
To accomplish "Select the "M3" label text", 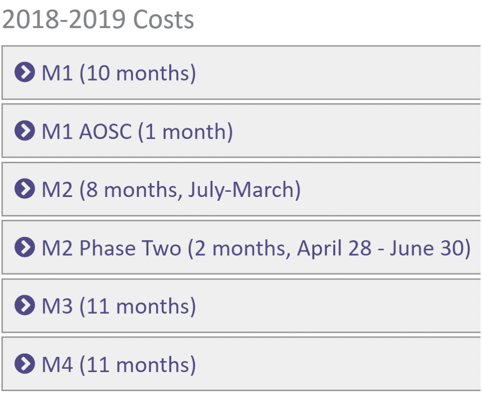I will tap(57, 307).
